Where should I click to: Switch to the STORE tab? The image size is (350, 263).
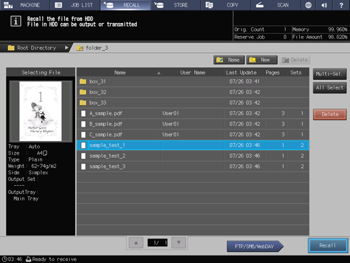click(x=175, y=5)
